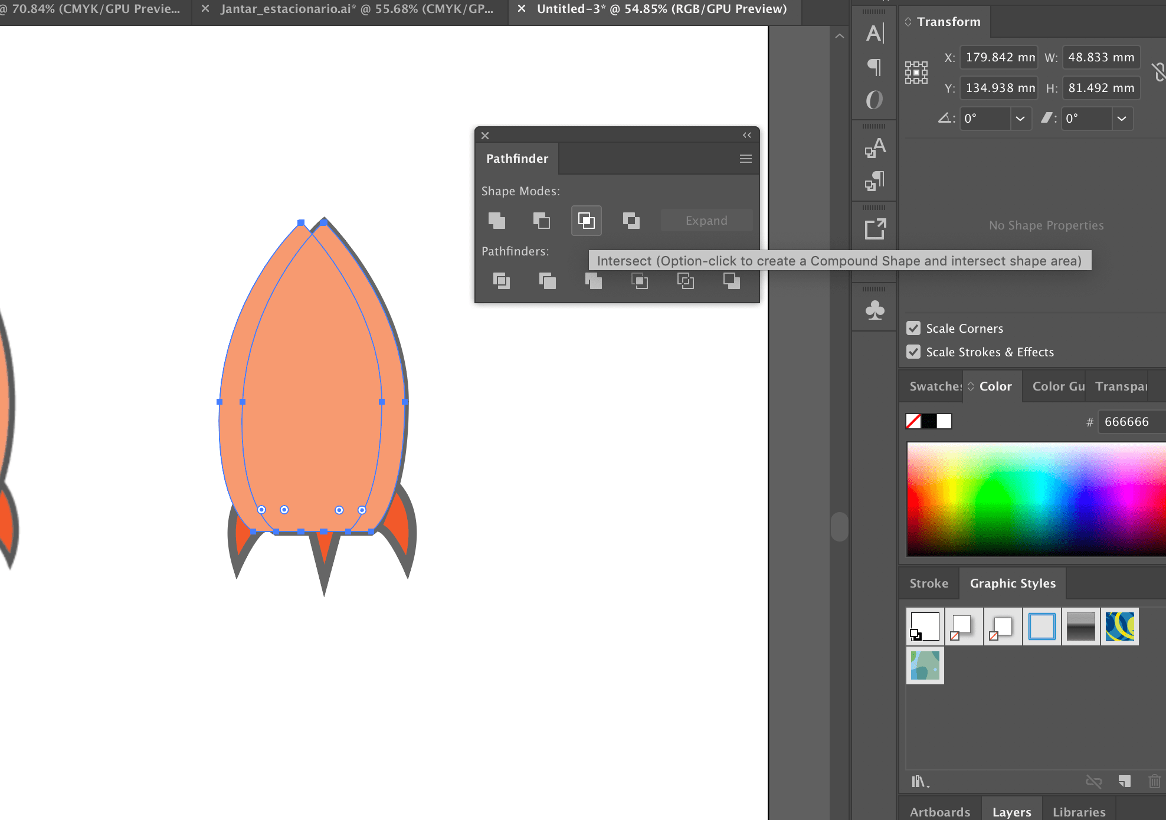Open the Paragraph panel icon

tap(874, 67)
